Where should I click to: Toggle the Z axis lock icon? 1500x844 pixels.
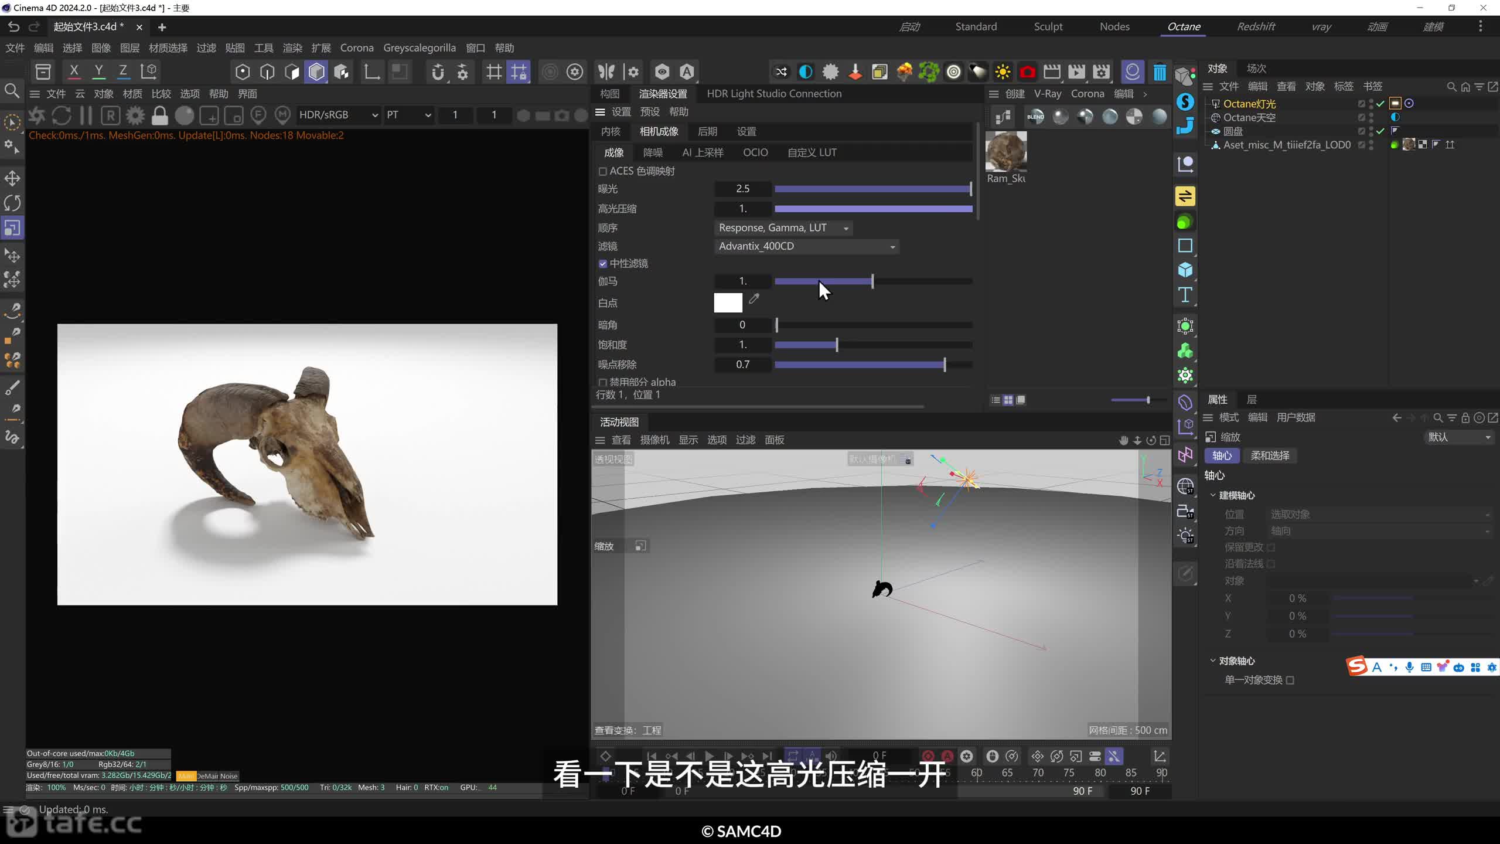[x=123, y=72]
